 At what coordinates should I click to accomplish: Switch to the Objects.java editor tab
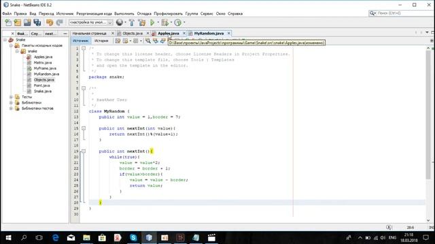(133, 33)
